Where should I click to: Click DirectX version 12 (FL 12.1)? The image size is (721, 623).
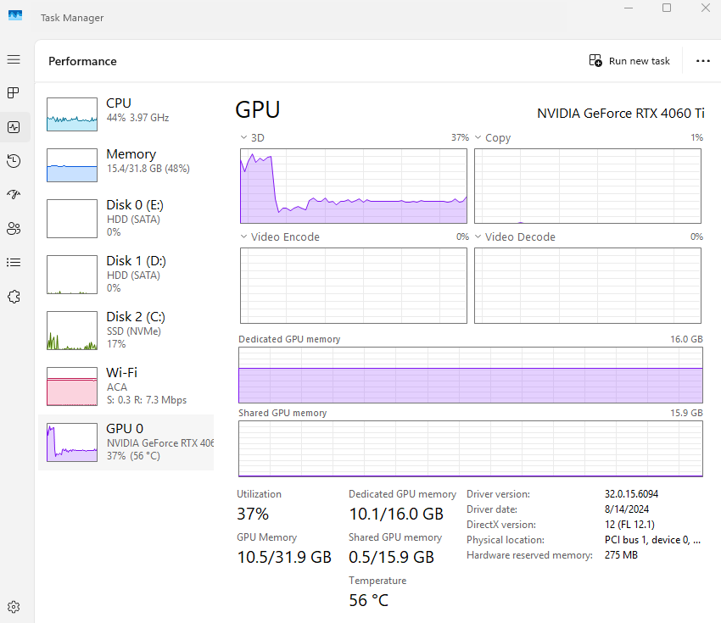click(x=629, y=524)
